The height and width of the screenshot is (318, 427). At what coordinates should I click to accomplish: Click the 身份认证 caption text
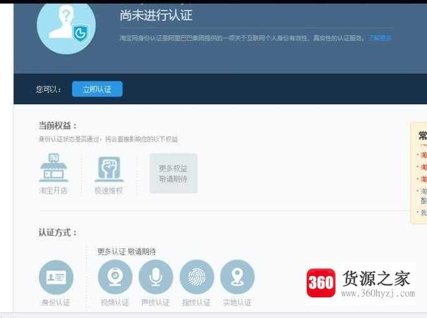click(x=56, y=302)
